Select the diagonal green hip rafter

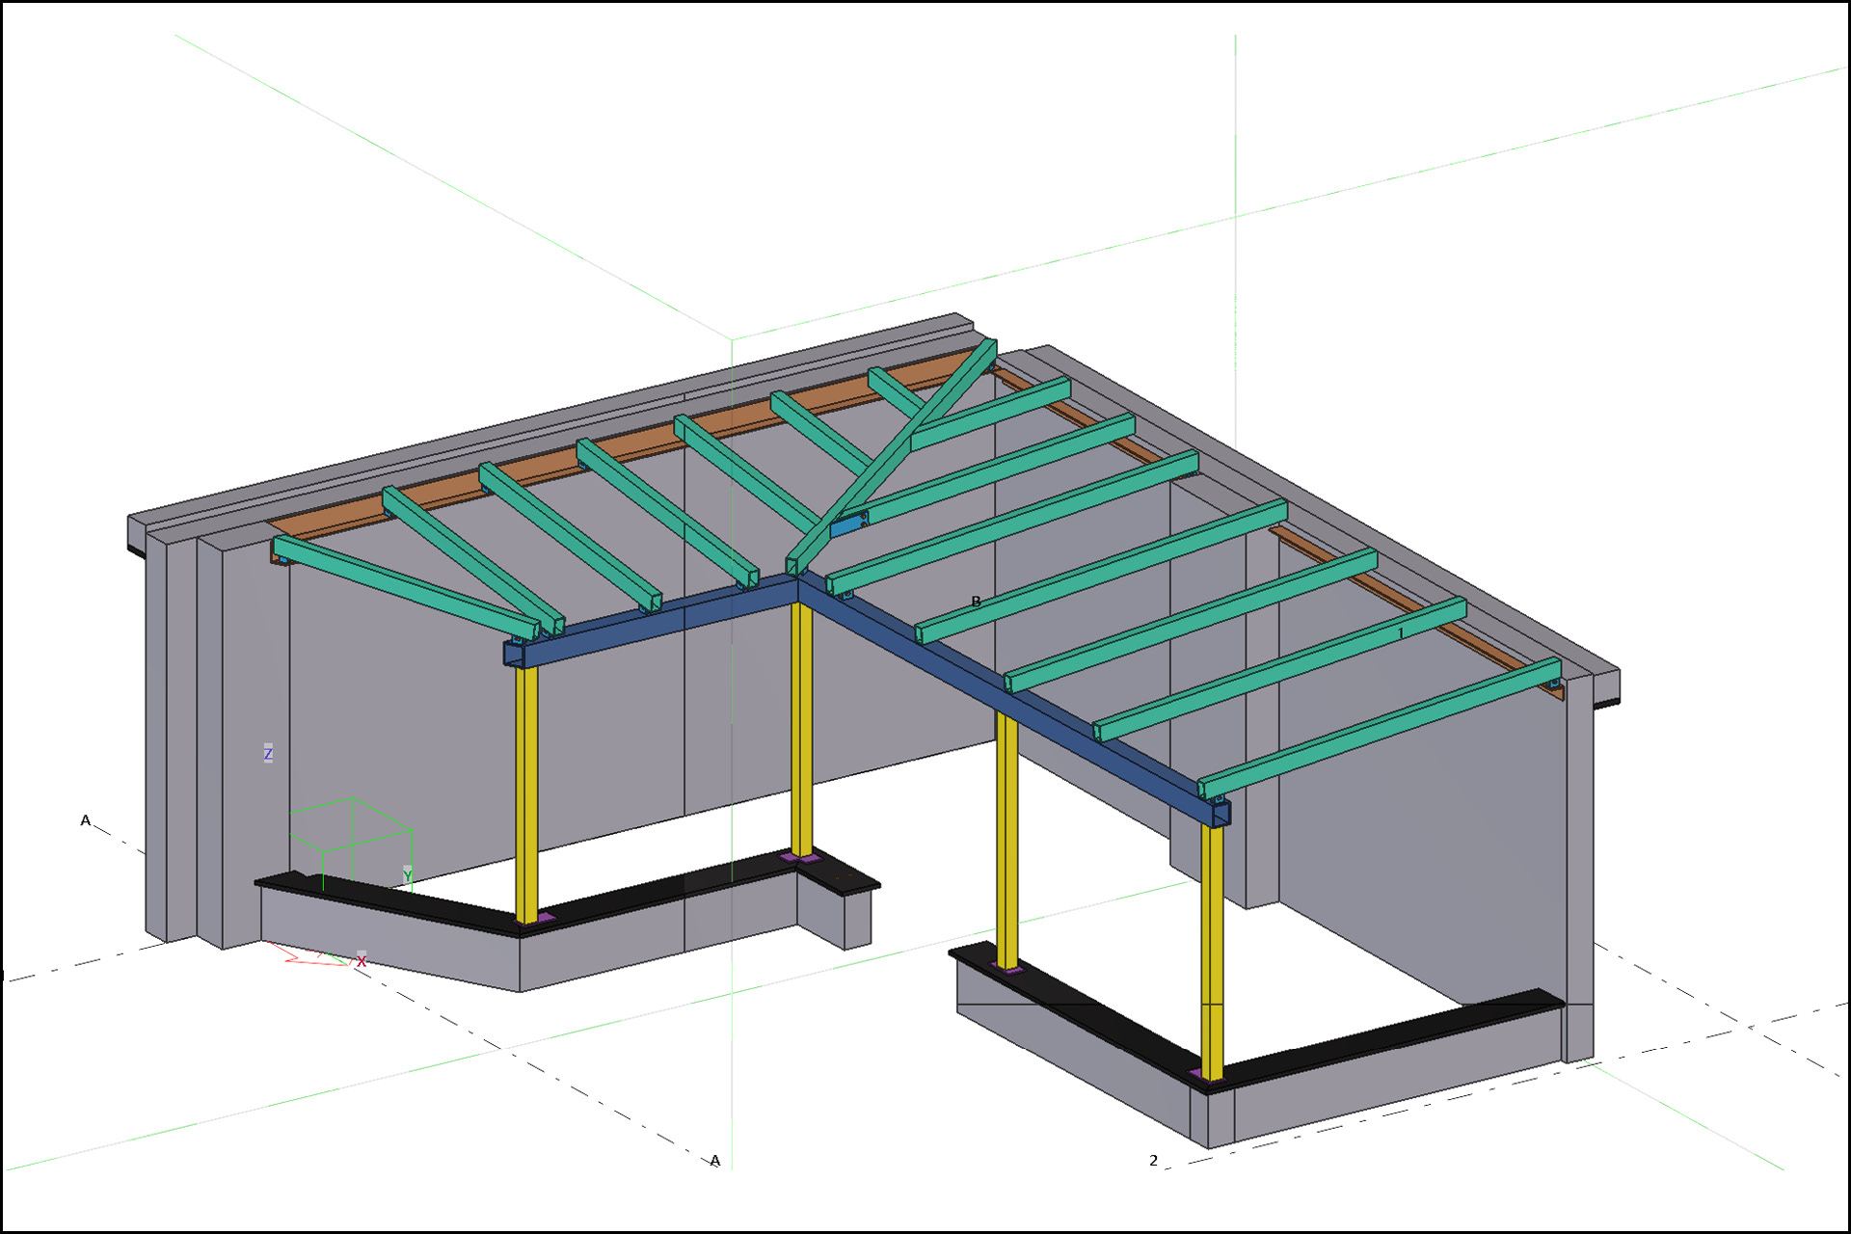(x=892, y=456)
